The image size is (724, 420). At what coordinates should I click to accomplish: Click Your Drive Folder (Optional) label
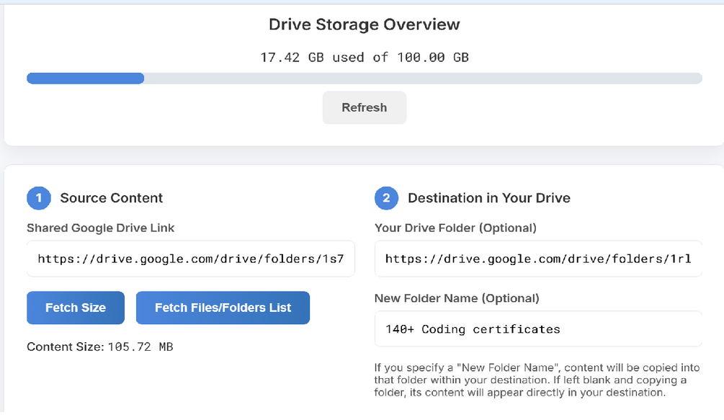(x=455, y=228)
